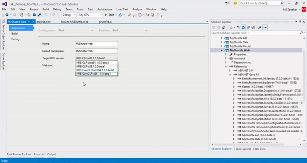Click the Save All icon

pos(39,15)
